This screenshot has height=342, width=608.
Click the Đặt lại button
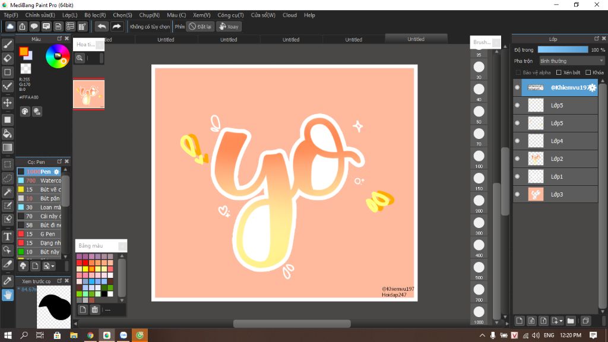click(x=200, y=26)
